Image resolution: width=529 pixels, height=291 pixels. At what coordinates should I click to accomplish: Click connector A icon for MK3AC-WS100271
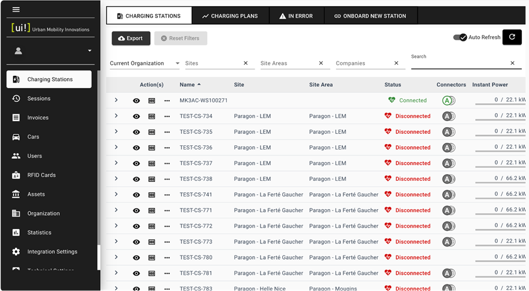click(x=447, y=101)
